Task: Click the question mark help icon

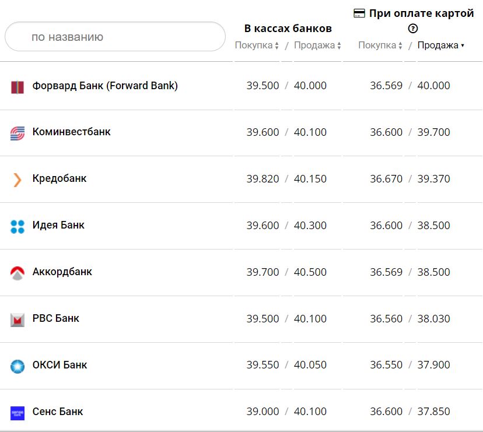Action: [x=413, y=29]
